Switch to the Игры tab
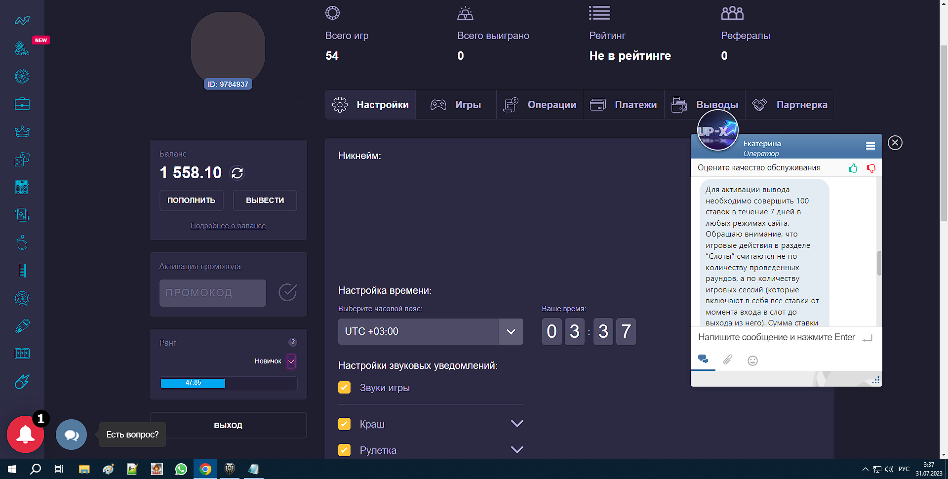This screenshot has width=948, height=479. click(456, 105)
